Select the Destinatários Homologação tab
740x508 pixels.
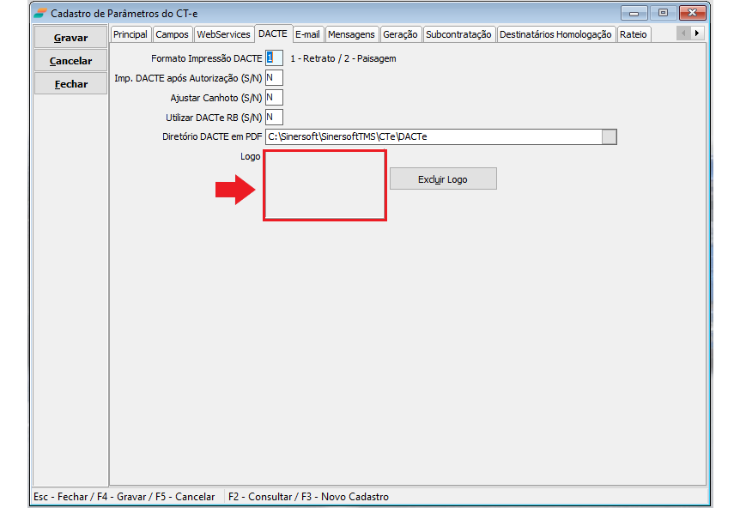555,34
